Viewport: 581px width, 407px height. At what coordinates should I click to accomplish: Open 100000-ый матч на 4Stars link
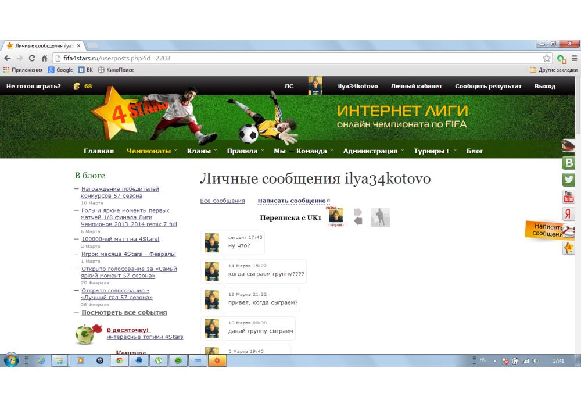(x=120, y=239)
